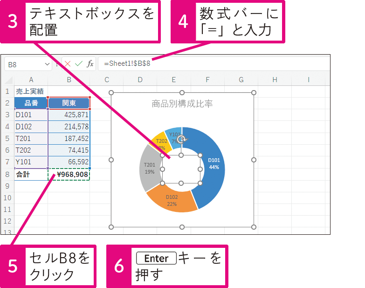Click cell T202 in column A
This screenshot has height=288, width=365.
tap(31, 150)
